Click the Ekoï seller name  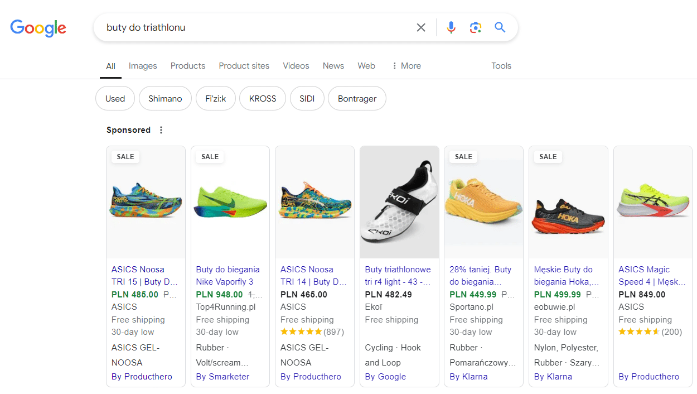point(374,307)
